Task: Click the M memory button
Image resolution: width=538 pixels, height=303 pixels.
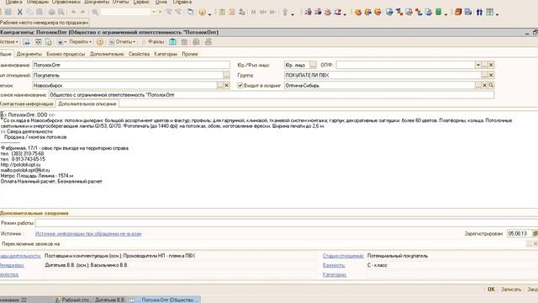Action: coord(254,12)
